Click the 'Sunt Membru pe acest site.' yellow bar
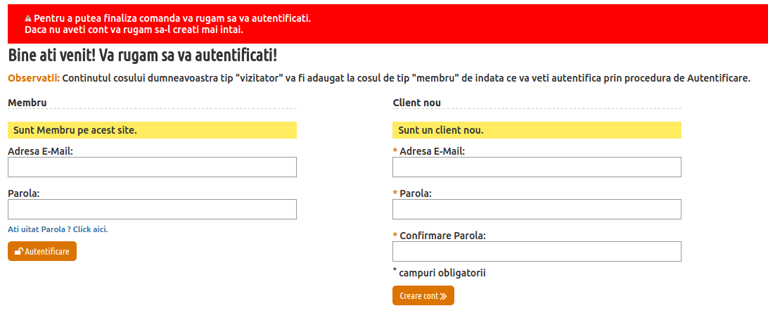Viewport: 768px width, 332px height. 153,130
